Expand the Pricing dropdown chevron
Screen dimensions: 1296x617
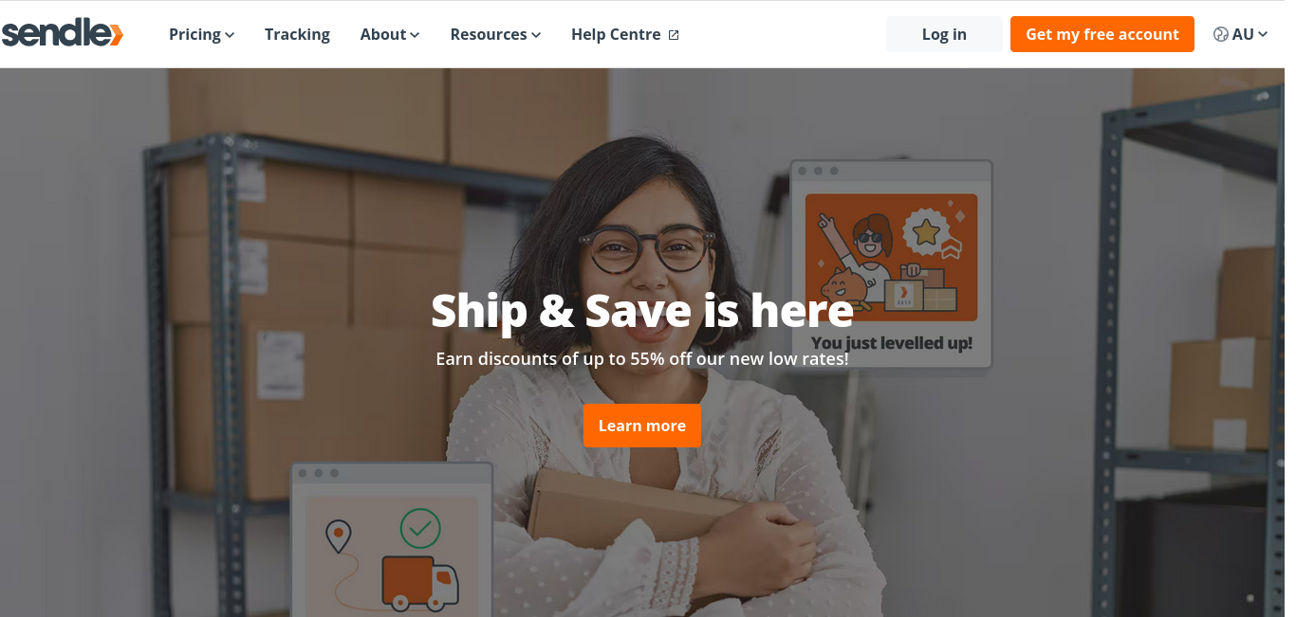pyautogui.click(x=230, y=35)
